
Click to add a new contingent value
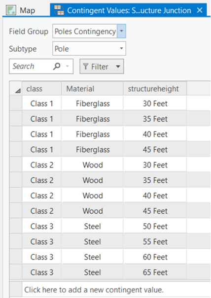point(94,290)
